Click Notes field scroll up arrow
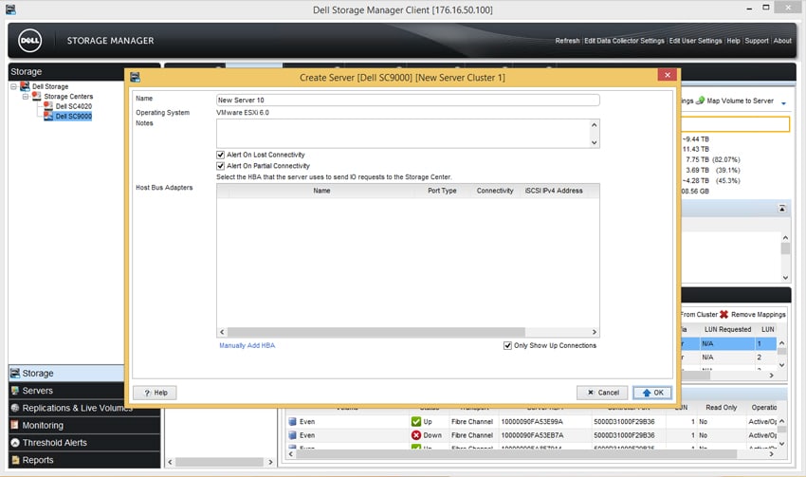 595,125
